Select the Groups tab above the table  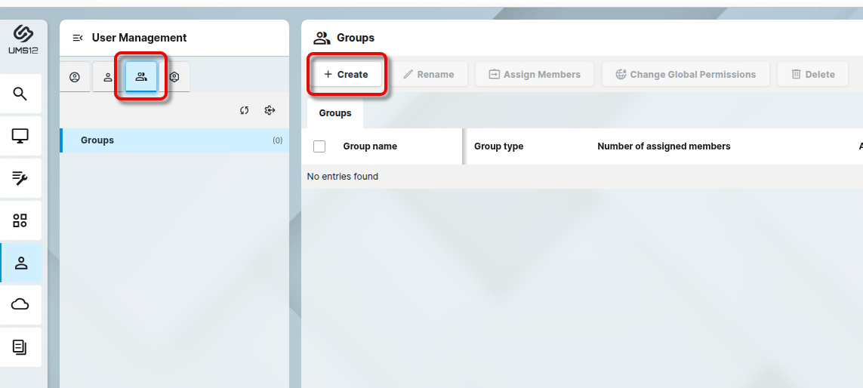point(335,113)
